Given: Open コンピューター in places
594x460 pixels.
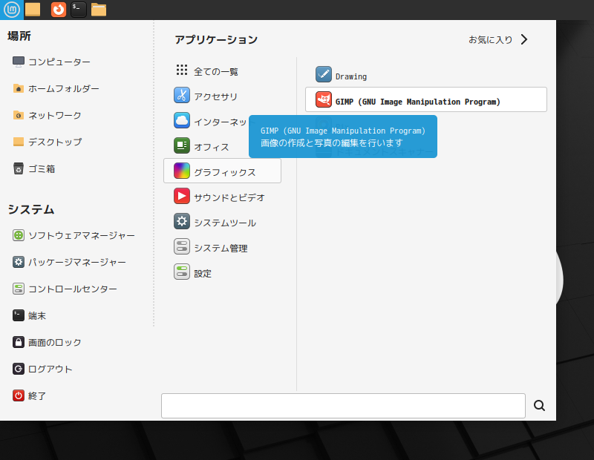Looking at the screenshot, I should click(x=51, y=62).
